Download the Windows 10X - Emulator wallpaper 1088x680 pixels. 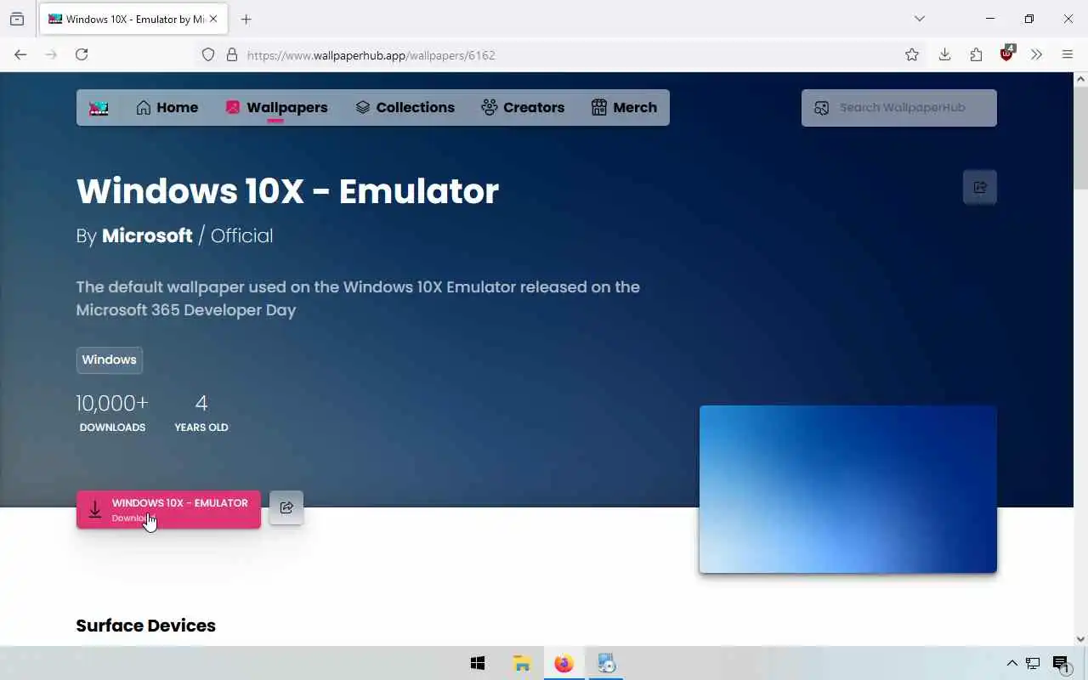168,509
